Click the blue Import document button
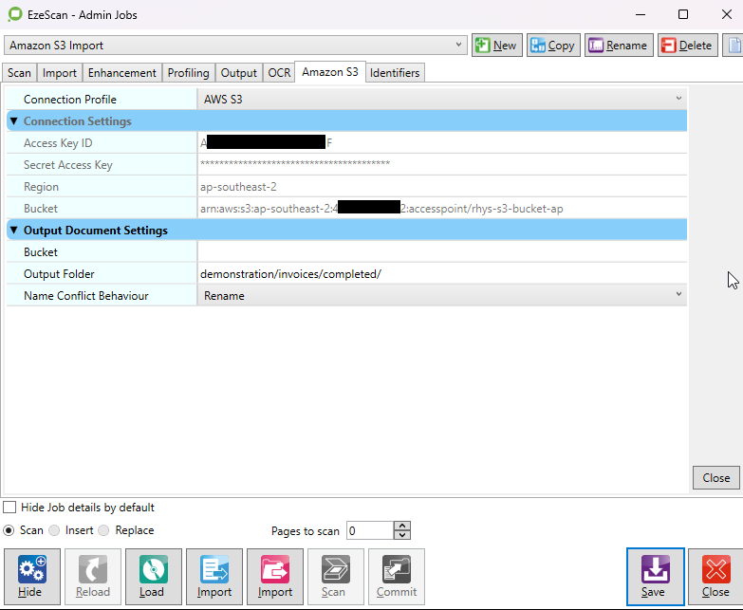The image size is (743, 610). click(x=214, y=576)
